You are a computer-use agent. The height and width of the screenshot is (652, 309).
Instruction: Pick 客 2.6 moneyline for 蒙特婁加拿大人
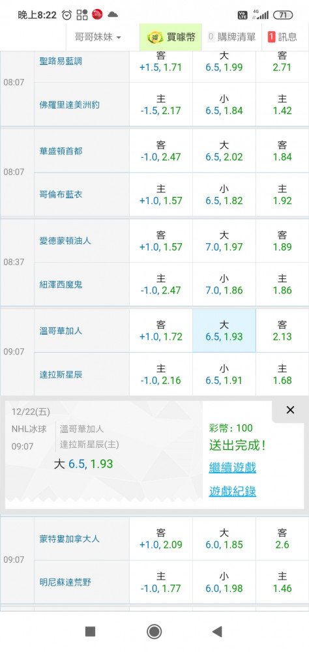(282, 539)
